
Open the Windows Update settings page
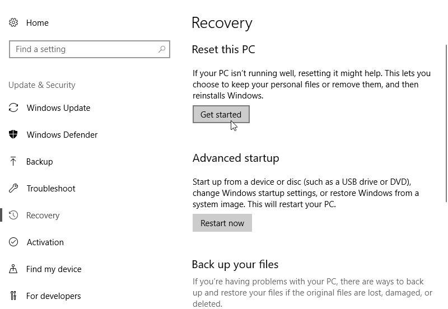pyautogui.click(x=58, y=108)
